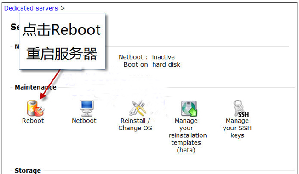Select the 'Netboot :' field label
Viewport: 299px width, 174px height.
point(133,57)
